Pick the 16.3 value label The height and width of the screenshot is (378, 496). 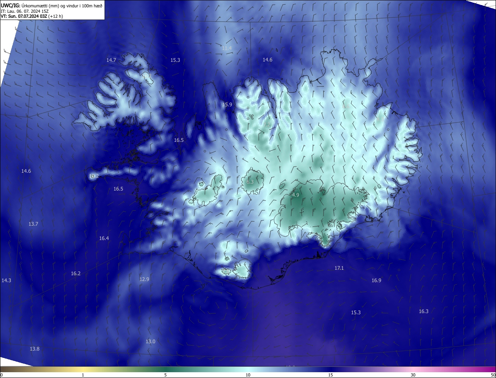424,311
